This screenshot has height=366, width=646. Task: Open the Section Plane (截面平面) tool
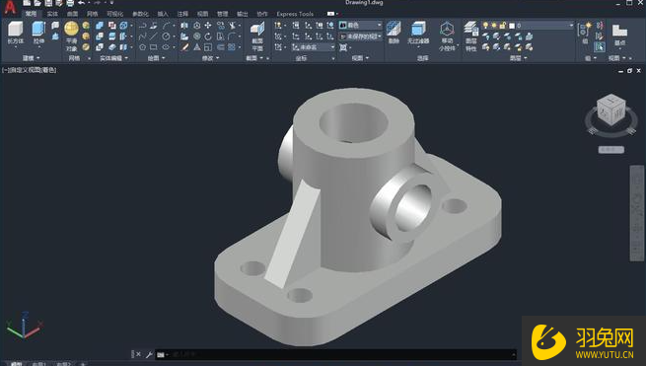pyautogui.click(x=257, y=36)
